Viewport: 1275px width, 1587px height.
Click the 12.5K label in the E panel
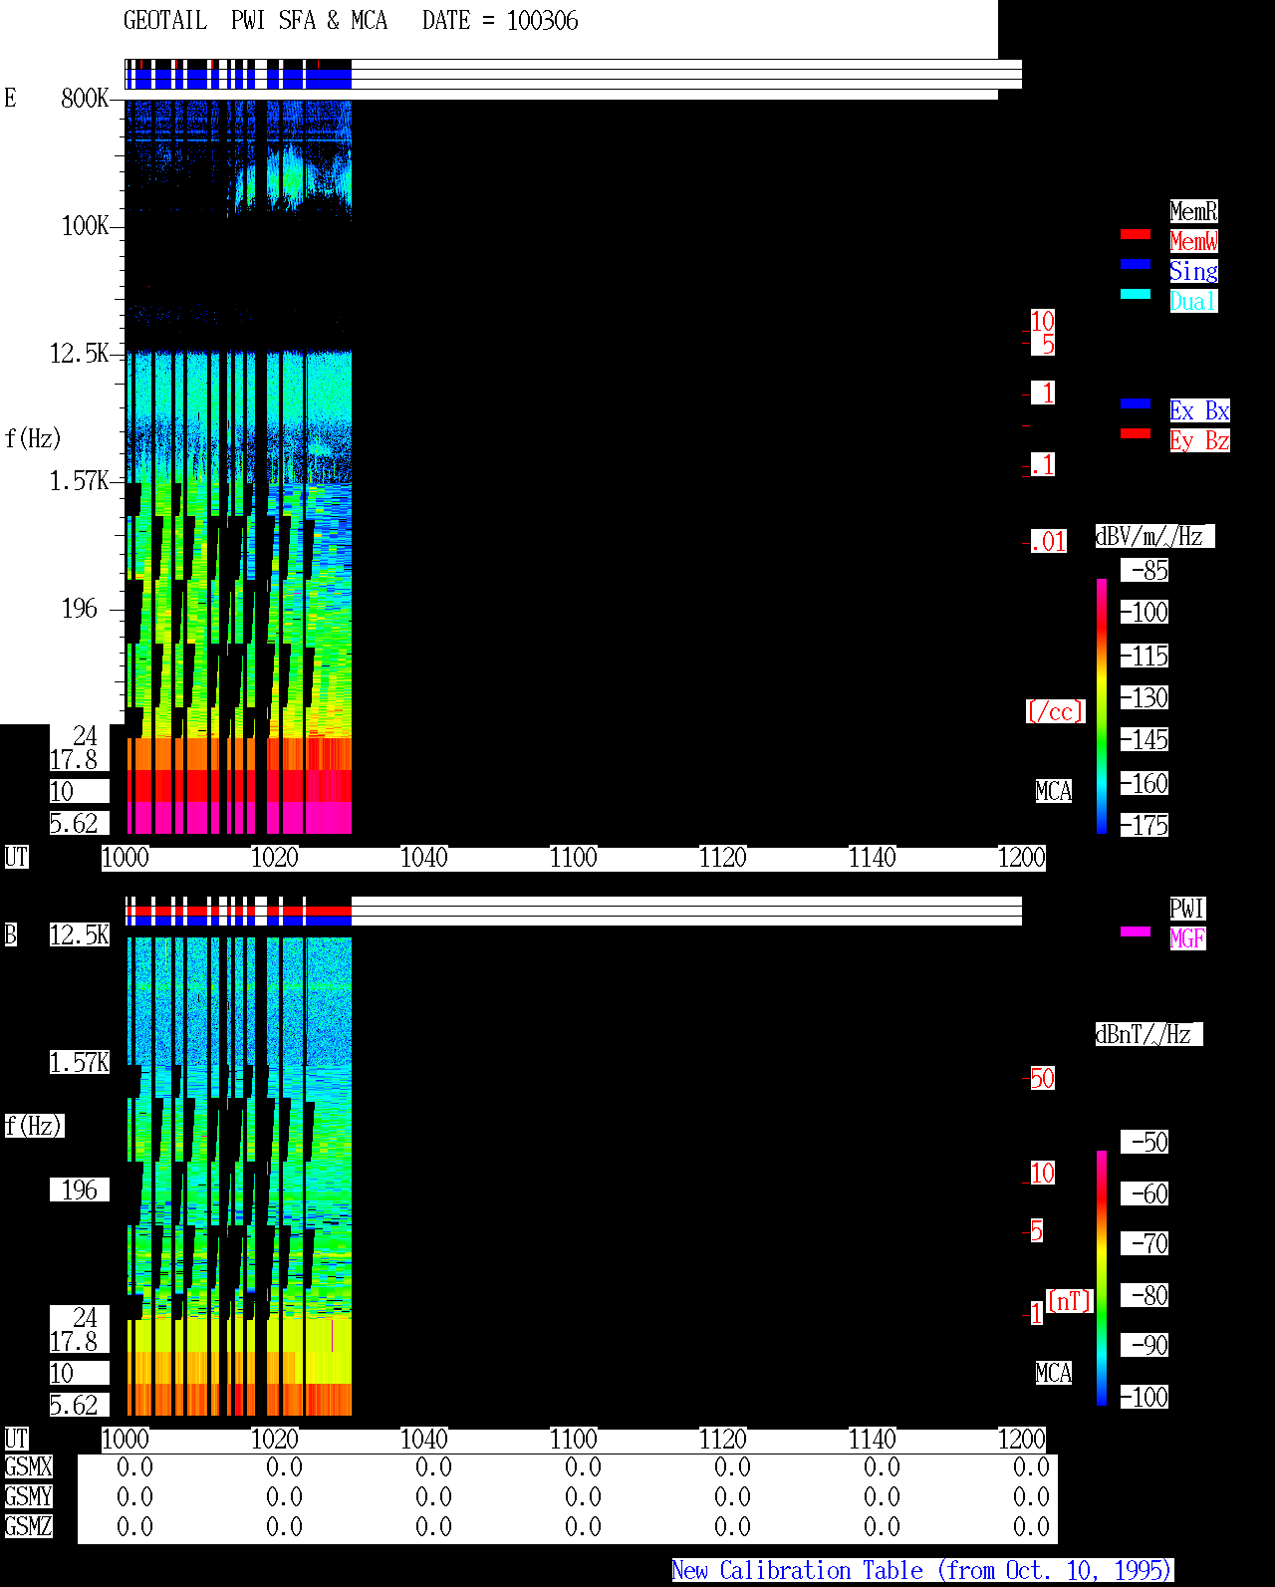pyautogui.click(x=79, y=353)
